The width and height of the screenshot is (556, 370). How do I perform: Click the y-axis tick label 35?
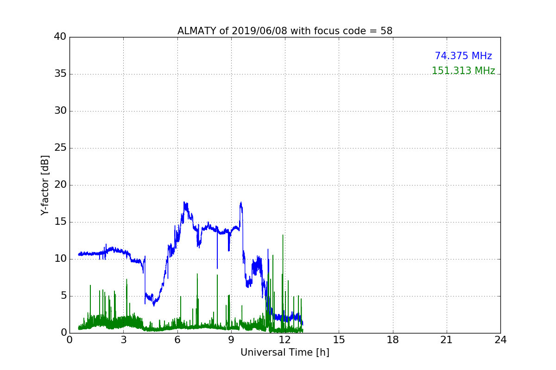(60, 74)
